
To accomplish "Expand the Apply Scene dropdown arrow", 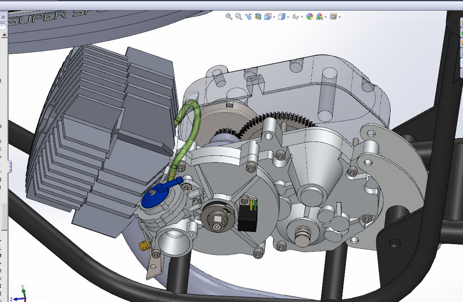I will pyautogui.click(x=326, y=17).
